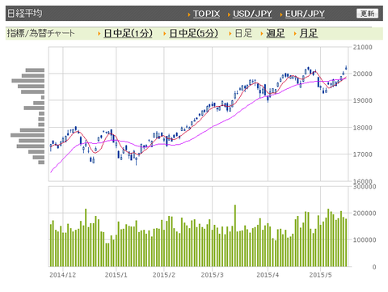
Task: Click the orange arrow beside 日中足(1分)
Action: 99,34
